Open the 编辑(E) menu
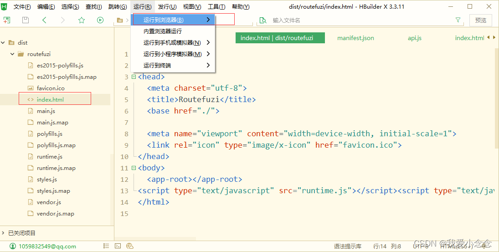This screenshot has height=252, width=499. click(46, 7)
